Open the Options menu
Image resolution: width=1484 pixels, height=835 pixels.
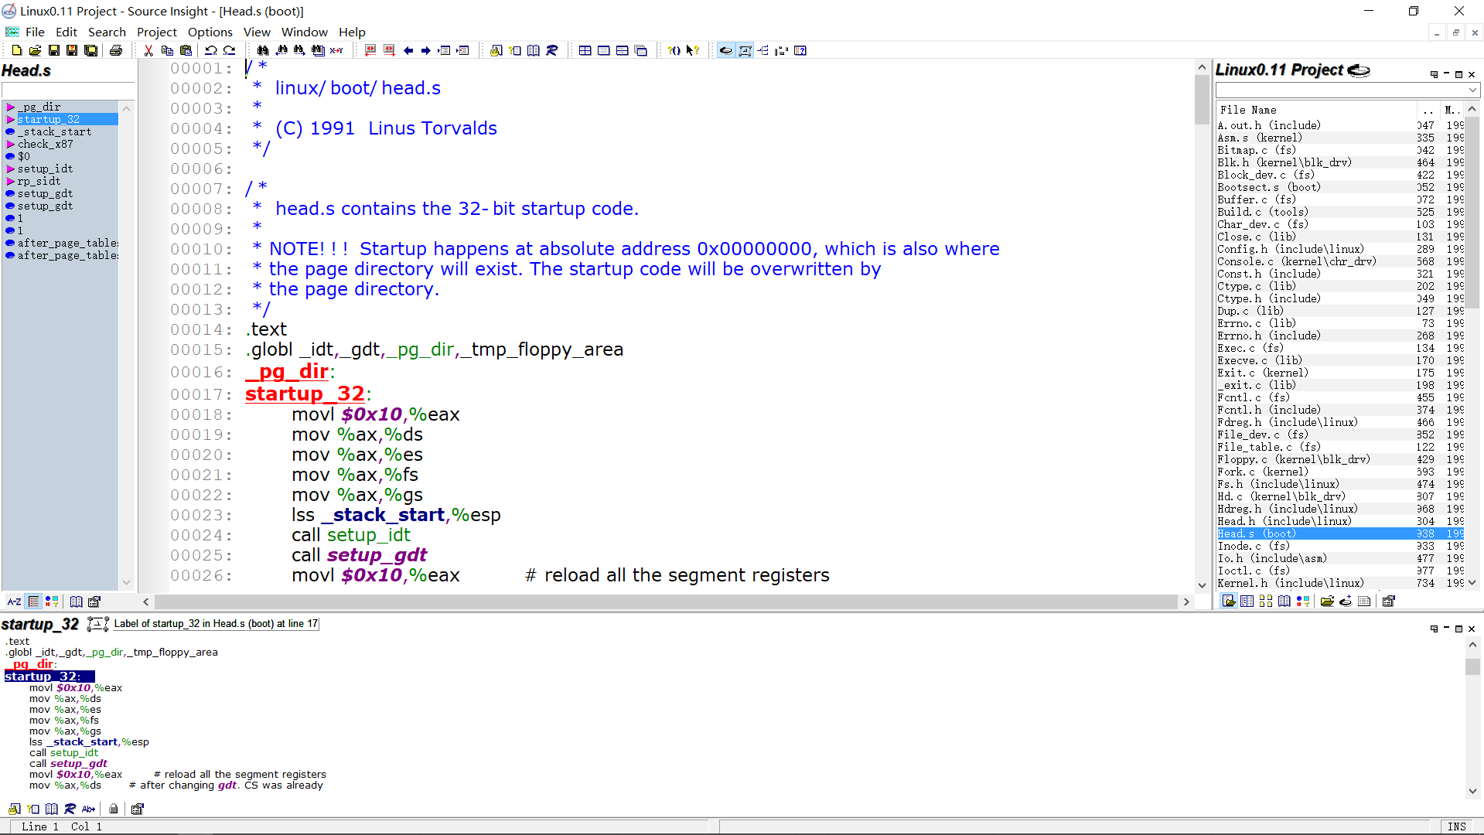(210, 32)
